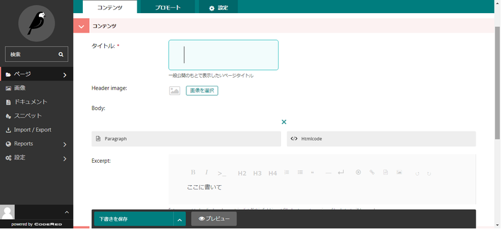Insert horizontal rule in Excerpt editor
This screenshot has height=231, width=502.
328,173
